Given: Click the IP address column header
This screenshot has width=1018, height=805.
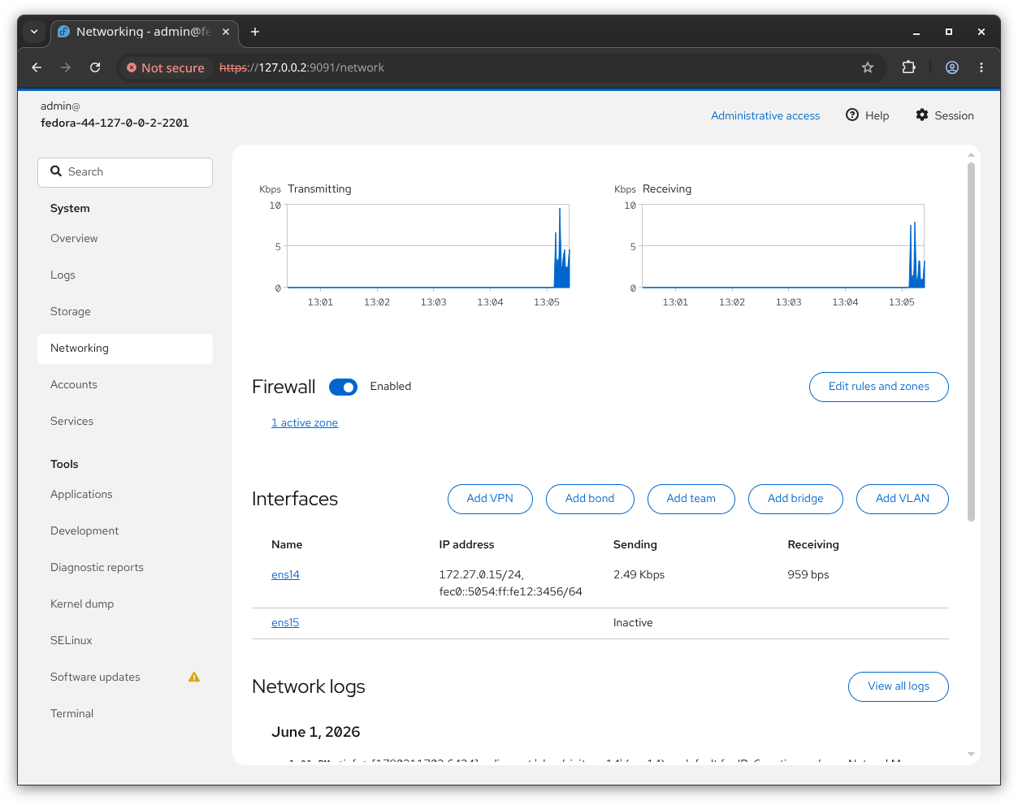Looking at the screenshot, I should pyautogui.click(x=466, y=544).
